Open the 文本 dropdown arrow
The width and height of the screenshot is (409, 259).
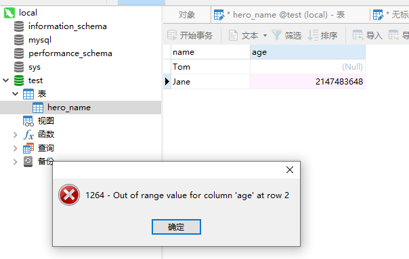265,35
